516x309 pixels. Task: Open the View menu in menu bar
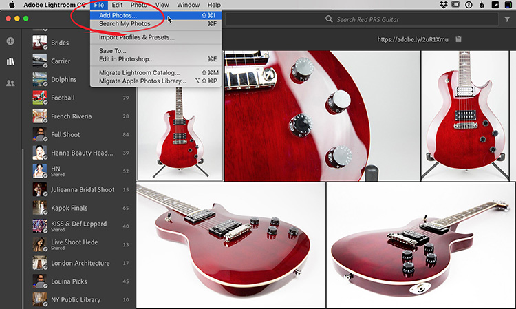click(162, 5)
